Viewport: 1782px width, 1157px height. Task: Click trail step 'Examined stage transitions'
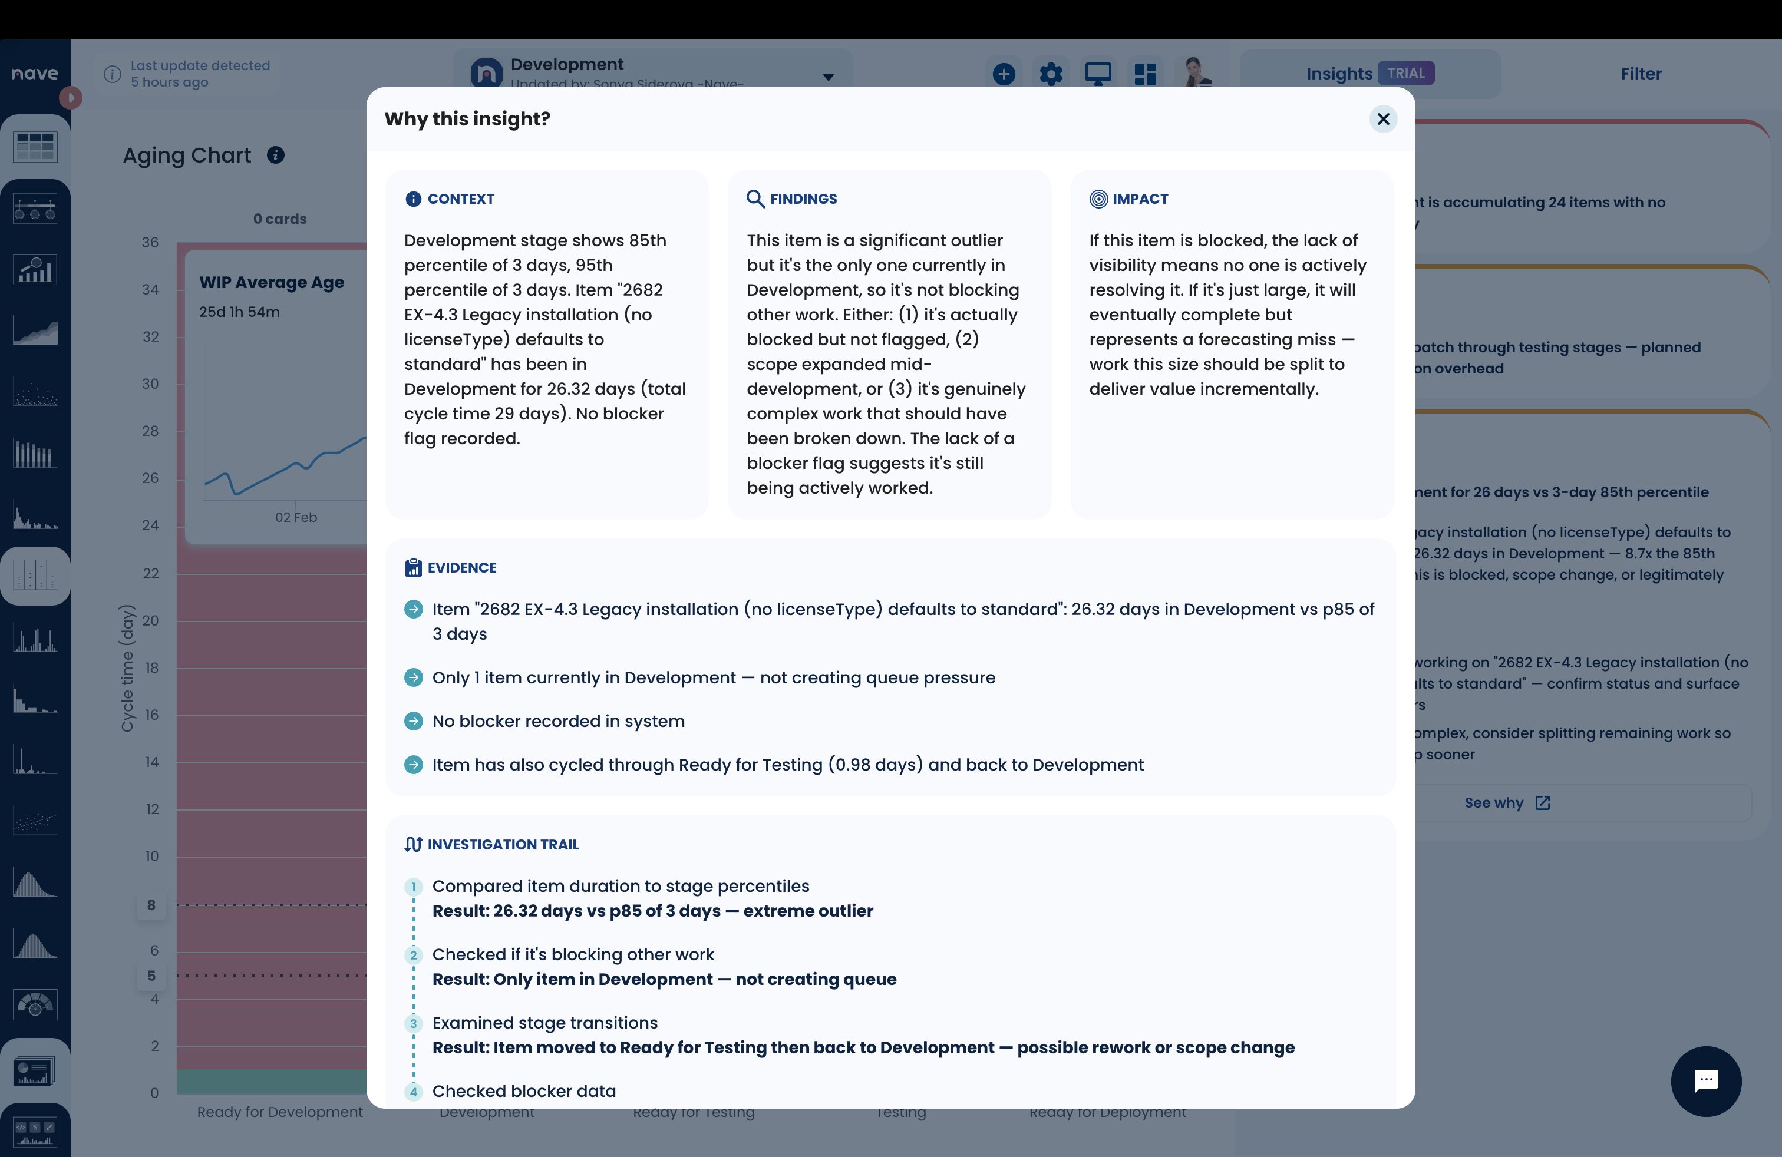pos(544,1022)
